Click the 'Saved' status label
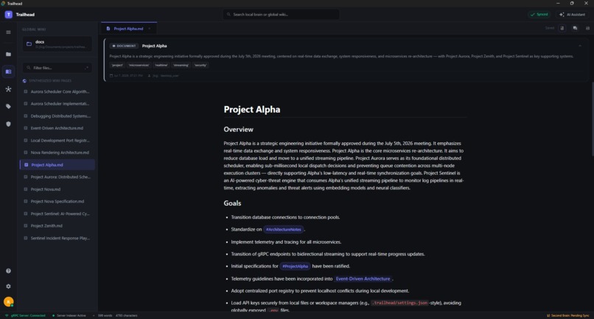This screenshot has width=594, height=319. (x=550, y=28)
